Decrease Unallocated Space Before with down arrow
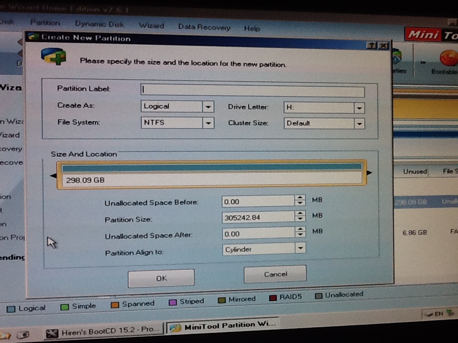458x343 pixels. click(x=300, y=203)
